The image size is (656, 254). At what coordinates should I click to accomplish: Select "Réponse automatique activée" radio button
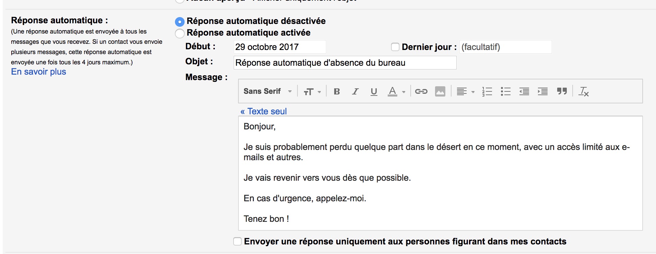click(179, 33)
